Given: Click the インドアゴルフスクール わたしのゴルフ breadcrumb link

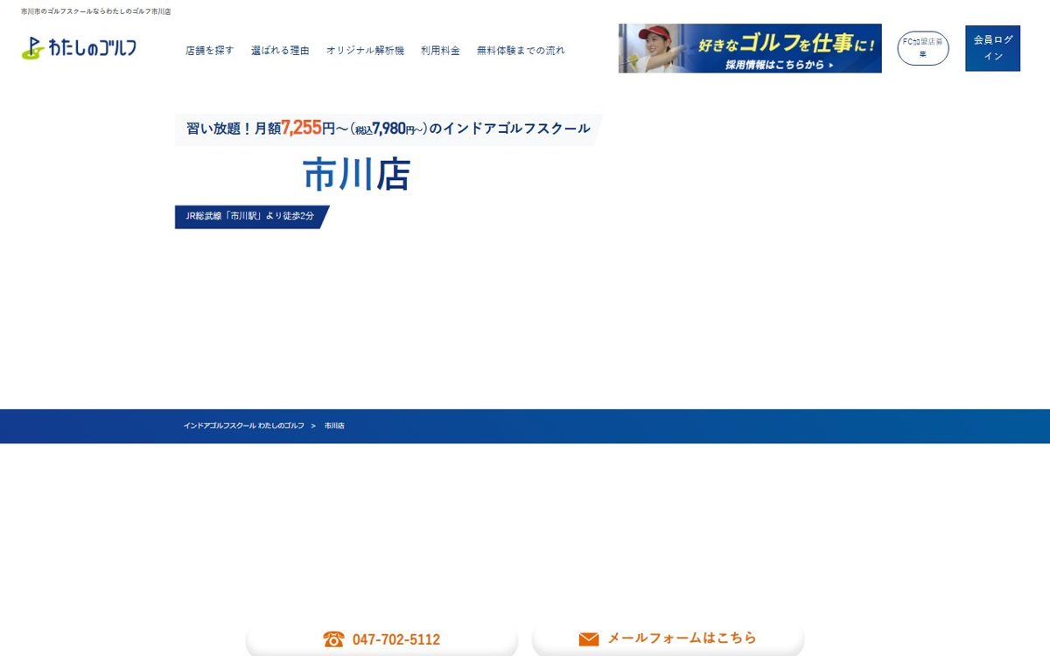Looking at the screenshot, I should (244, 426).
